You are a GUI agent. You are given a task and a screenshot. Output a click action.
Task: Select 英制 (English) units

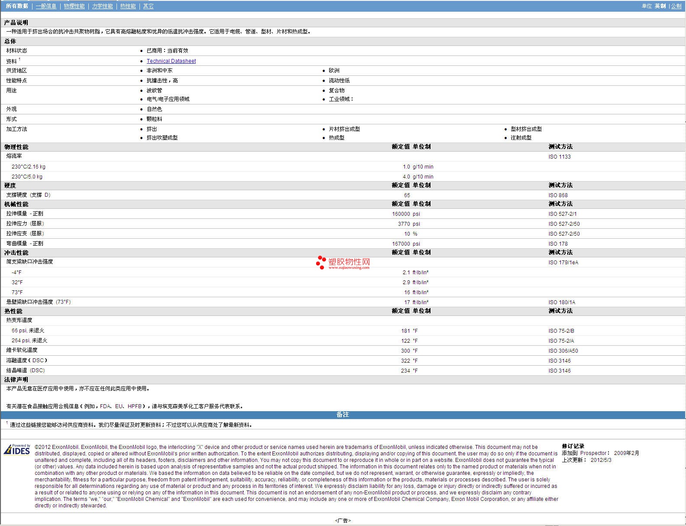tap(660, 6)
